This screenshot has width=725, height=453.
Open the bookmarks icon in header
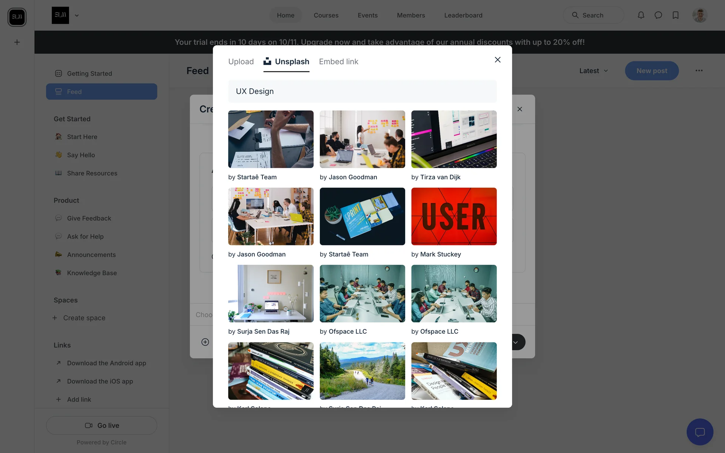676,15
